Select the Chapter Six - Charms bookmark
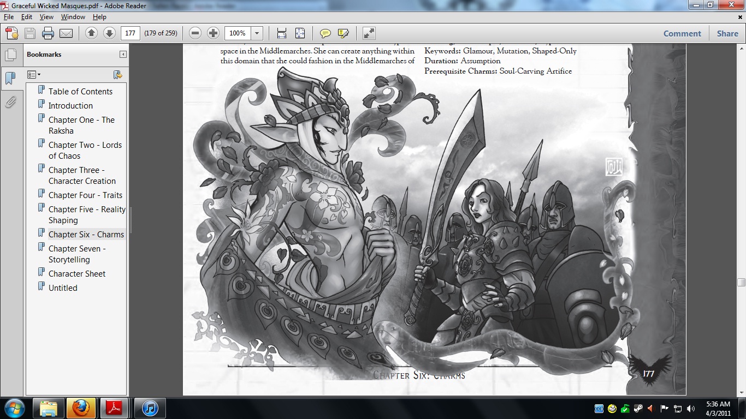Image resolution: width=746 pixels, height=419 pixels. click(x=86, y=235)
